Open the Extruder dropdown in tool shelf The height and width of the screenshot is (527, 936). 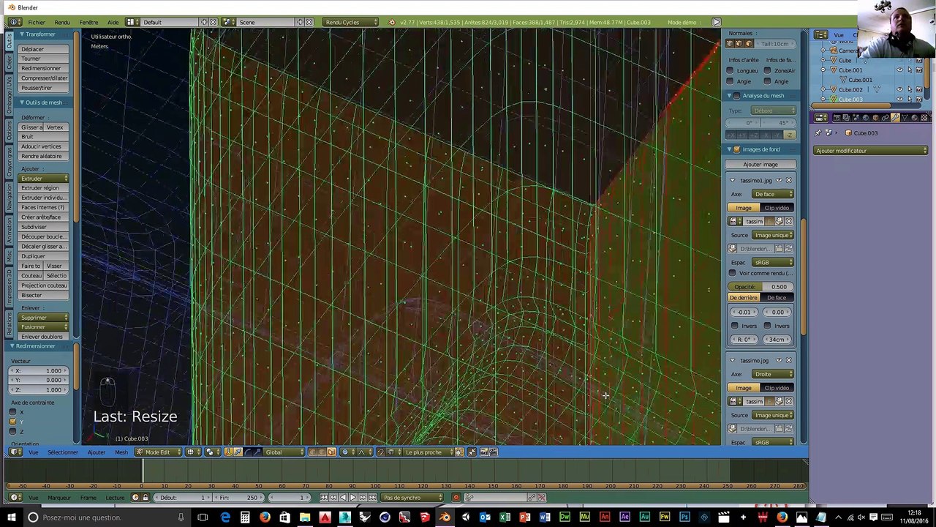[44, 179]
